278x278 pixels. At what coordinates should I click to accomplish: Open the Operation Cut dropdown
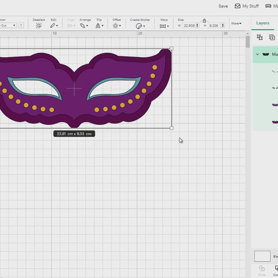pyautogui.click(x=8, y=25)
